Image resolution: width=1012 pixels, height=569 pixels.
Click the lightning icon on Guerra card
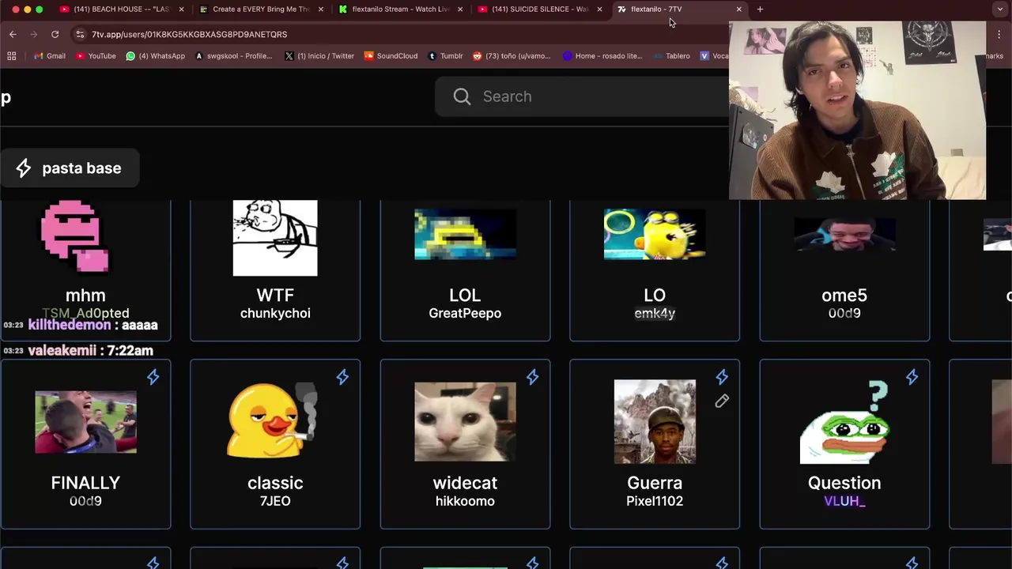722,377
